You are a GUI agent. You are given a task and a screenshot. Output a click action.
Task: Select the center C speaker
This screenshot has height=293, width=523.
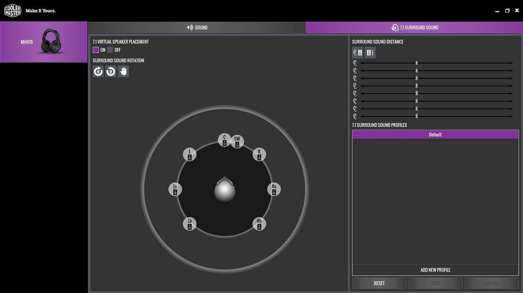224,140
